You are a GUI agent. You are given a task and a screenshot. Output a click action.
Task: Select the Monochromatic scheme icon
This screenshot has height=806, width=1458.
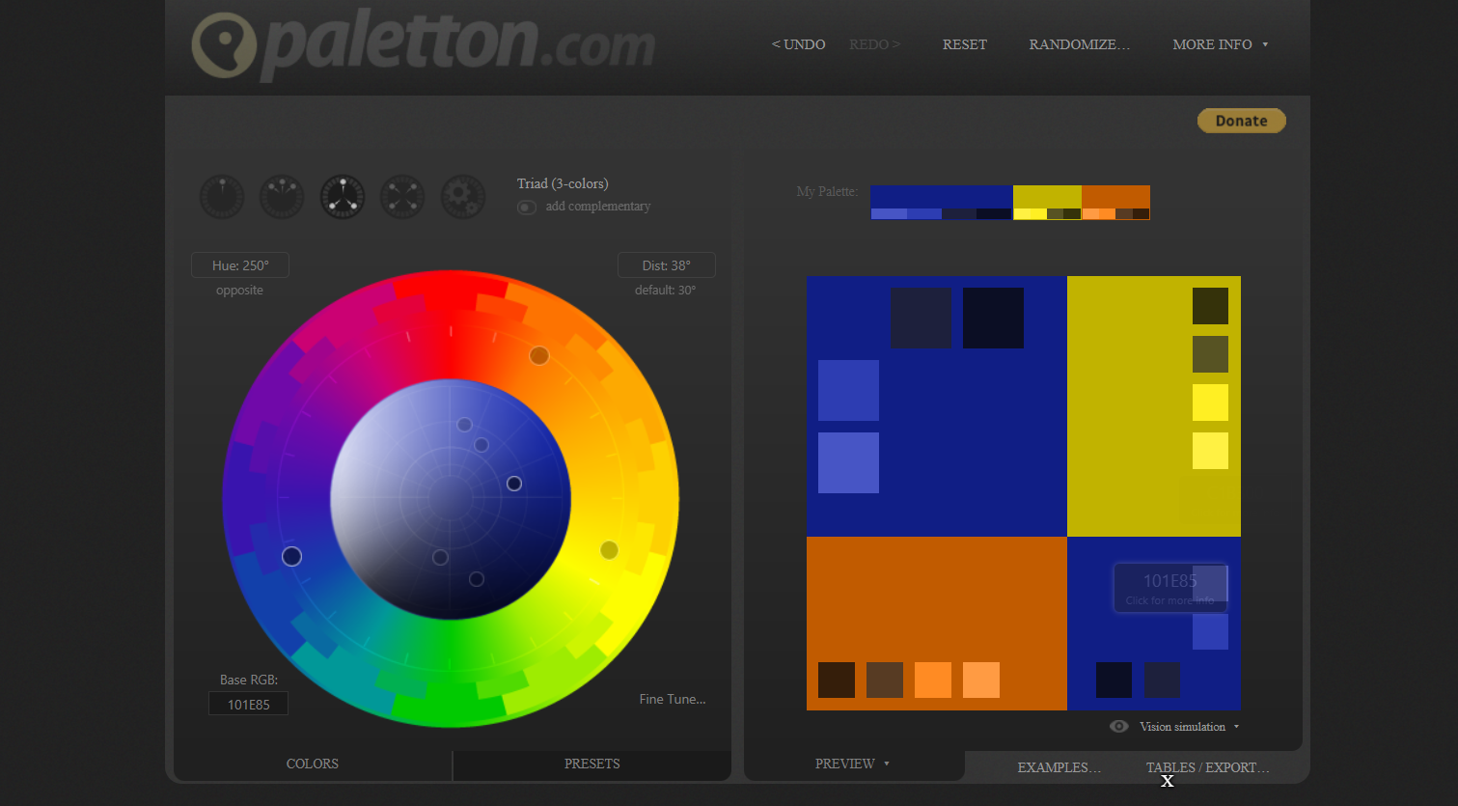point(221,196)
